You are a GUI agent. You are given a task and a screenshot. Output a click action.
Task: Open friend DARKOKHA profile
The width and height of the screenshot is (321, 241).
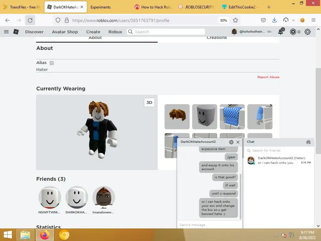click(76, 200)
